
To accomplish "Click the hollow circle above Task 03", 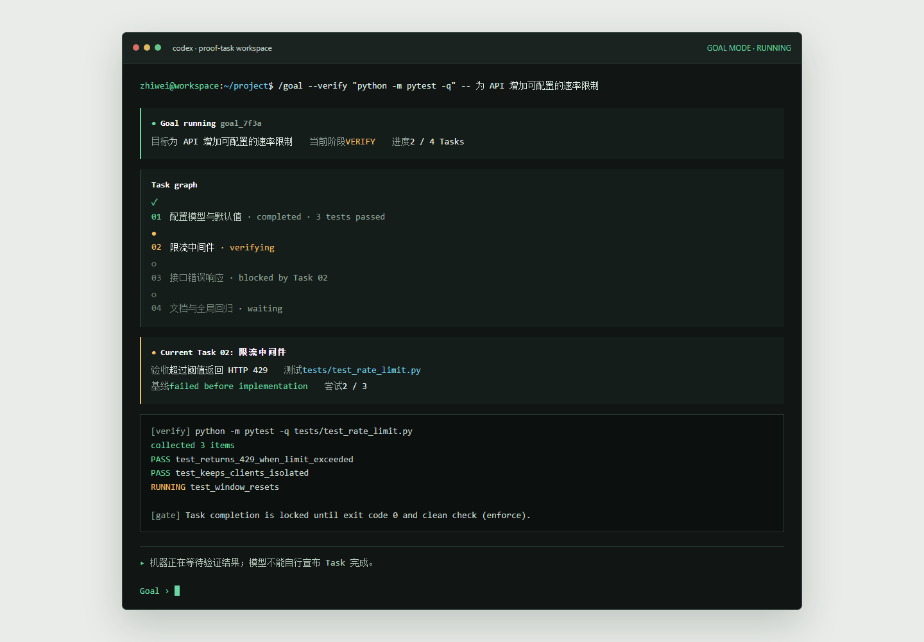I will (x=154, y=264).
